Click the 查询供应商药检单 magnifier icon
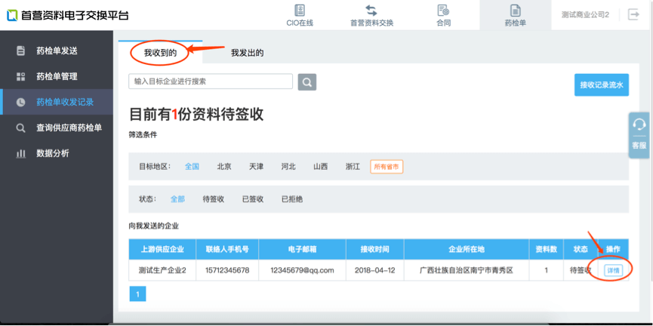Screen dimensions: 653x326 [x=20, y=128]
